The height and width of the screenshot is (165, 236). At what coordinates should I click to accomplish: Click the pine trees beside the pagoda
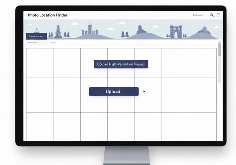(65, 35)
